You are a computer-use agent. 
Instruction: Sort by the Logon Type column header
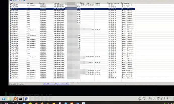(x=128, y=3)
